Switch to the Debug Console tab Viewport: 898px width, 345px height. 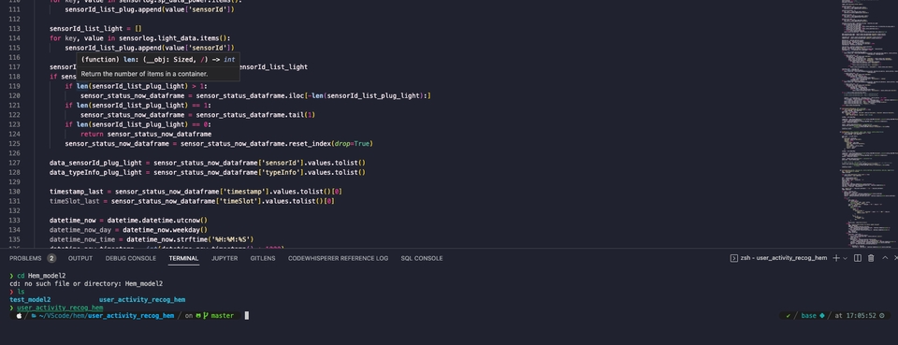pos(131,258)
